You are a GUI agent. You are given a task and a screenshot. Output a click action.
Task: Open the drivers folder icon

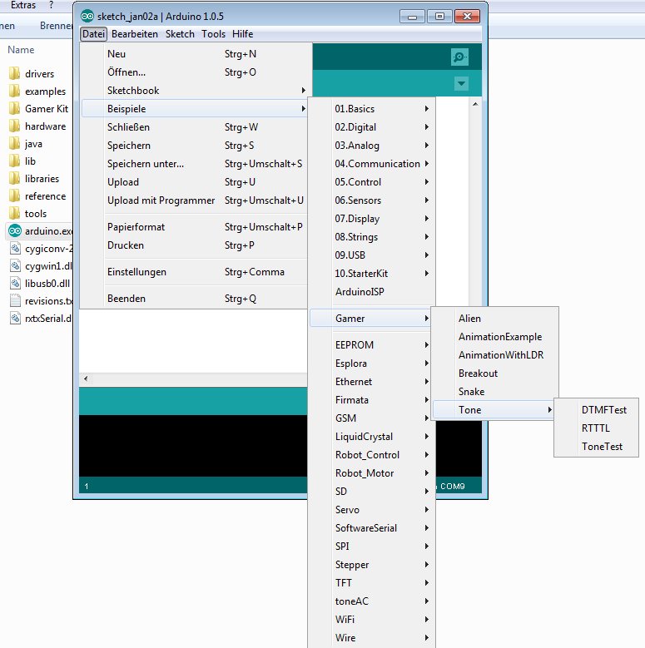(15, 74)
